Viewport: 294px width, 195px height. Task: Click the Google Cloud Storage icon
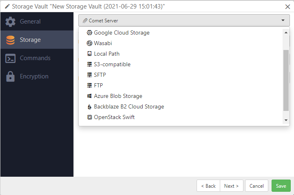pyautogui.click(x=90, y=32)
